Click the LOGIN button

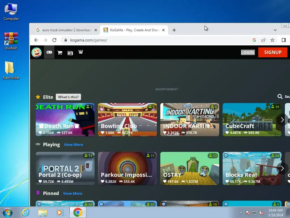(x=248, y=53)
